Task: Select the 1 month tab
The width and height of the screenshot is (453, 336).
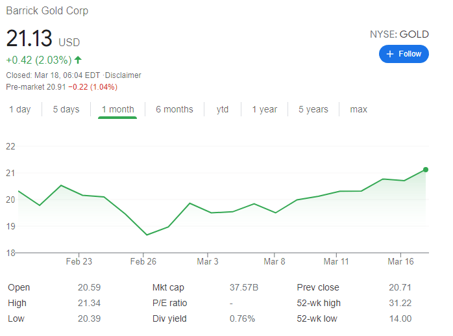Action: click(x=117, y=109)
